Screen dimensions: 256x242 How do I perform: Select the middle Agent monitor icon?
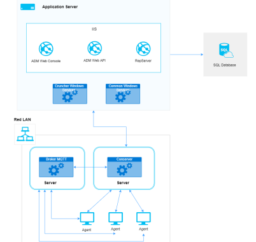(115, 218)
